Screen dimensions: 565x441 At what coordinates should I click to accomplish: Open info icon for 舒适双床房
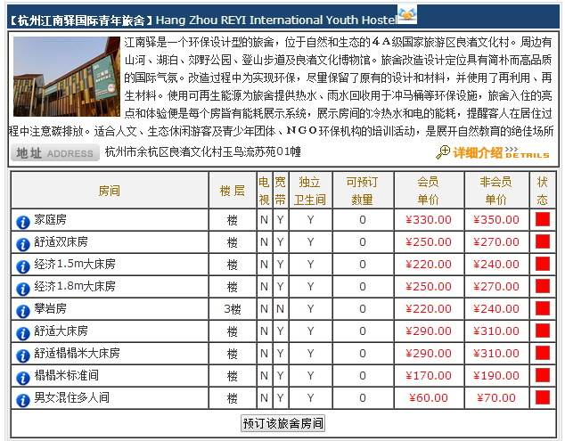click(22, 245)
